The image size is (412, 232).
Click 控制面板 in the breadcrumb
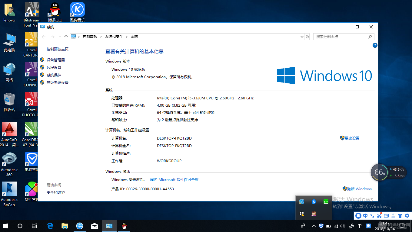point(90,37)
